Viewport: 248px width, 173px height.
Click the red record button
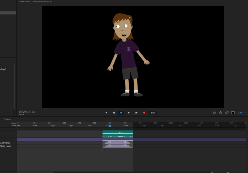click(144, 113)
